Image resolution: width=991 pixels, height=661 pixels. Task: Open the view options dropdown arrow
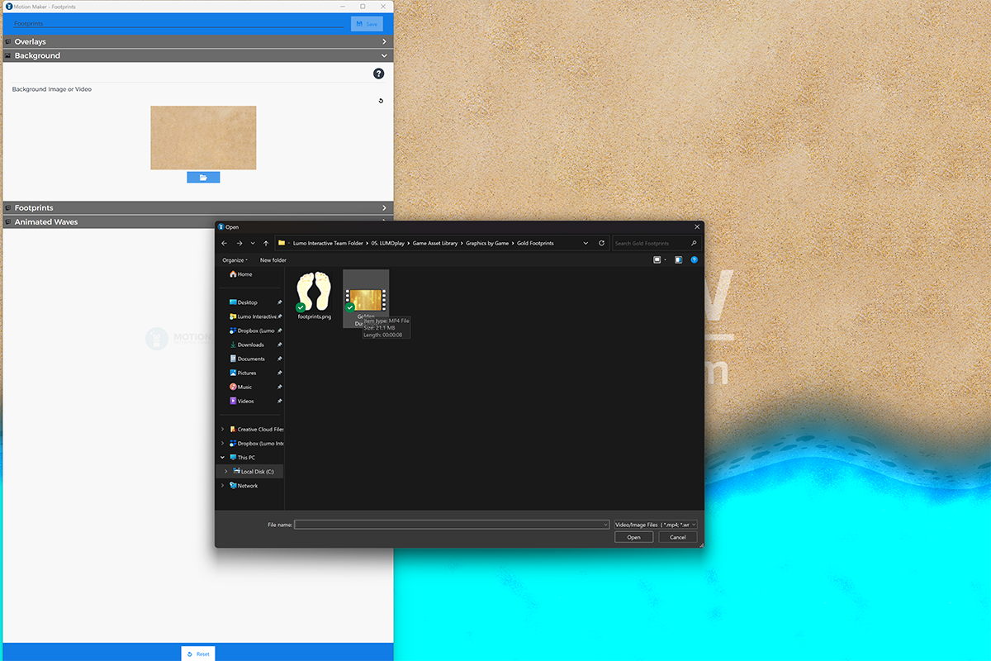(x=666, y=259)
